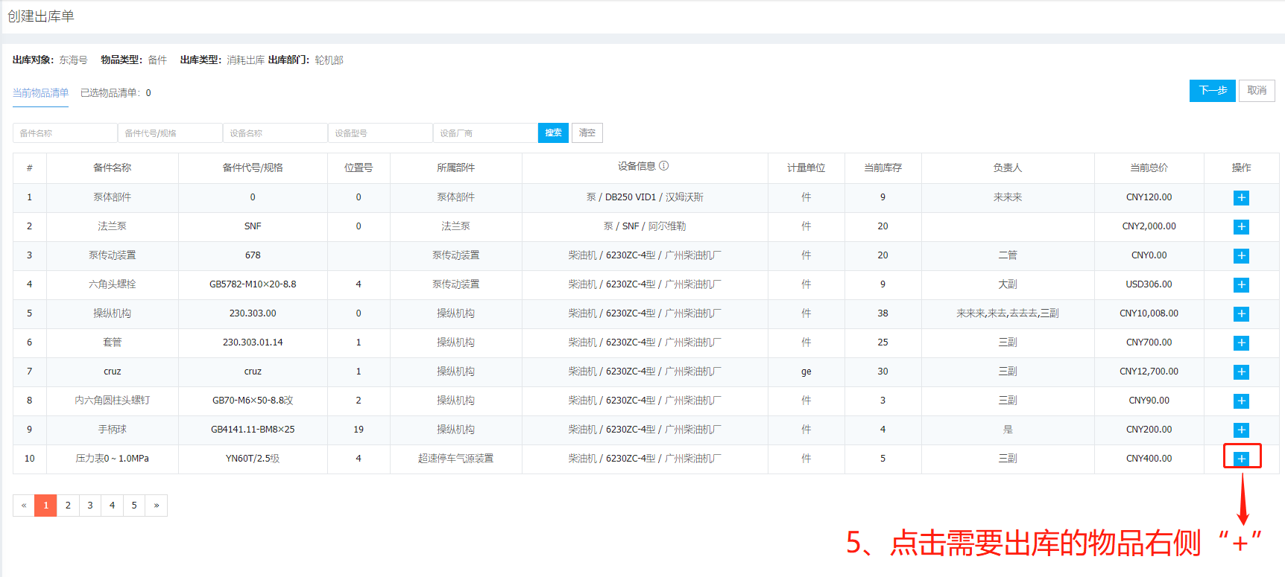Viewport: 1285px width, 577px height.
Task: Click the 备件名称 column header
Action: [x=112, y=168]
